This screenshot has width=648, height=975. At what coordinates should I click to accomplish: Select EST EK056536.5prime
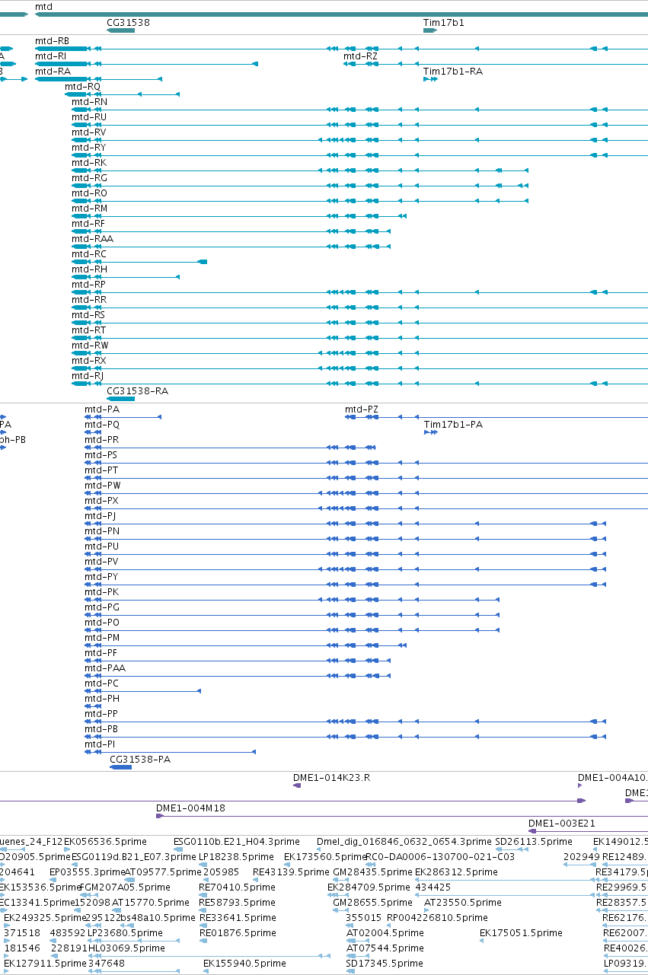tap(105, 841)
